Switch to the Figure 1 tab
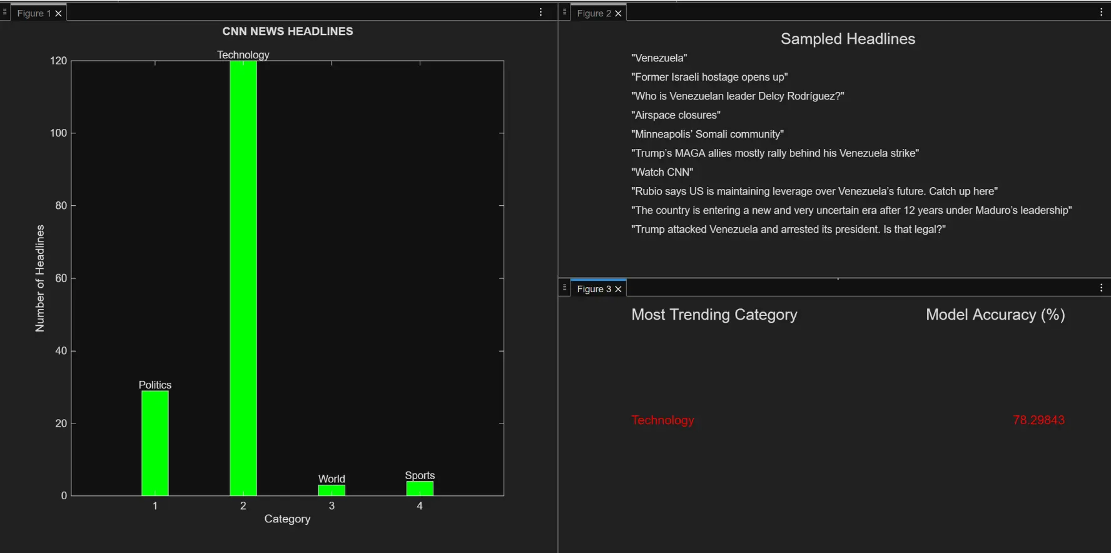Image resolution: width=1111 pixels, height=553 pixels. [34, 13]
